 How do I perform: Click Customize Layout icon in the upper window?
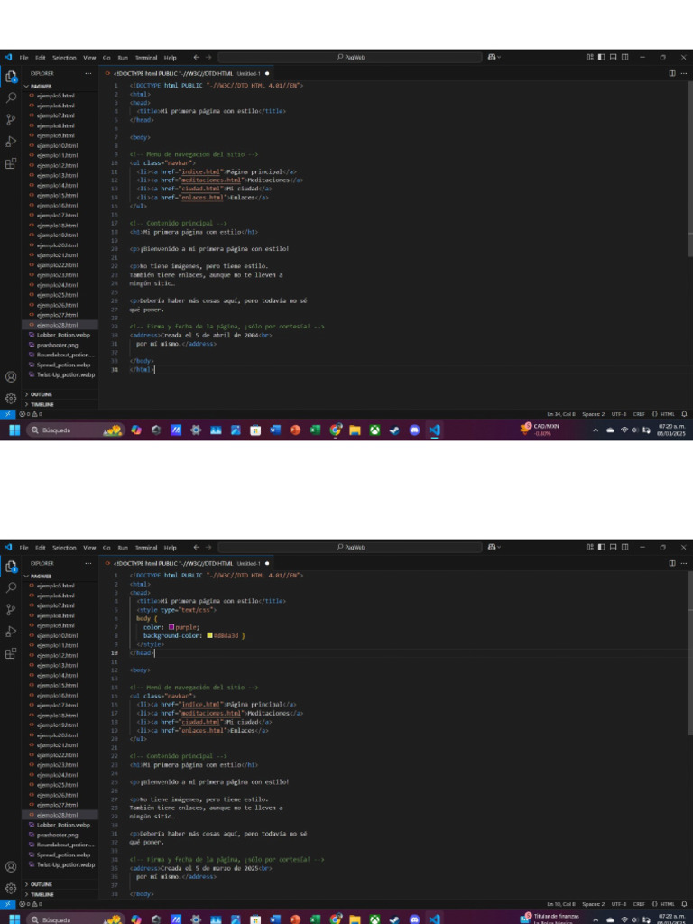point(590,57)
